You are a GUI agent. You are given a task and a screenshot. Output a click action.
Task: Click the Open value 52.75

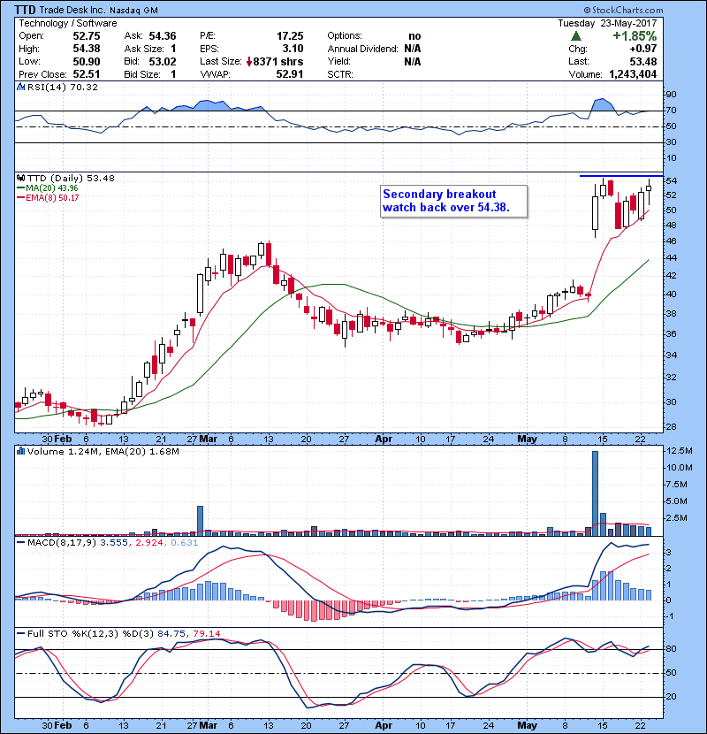tap(86, 36)
